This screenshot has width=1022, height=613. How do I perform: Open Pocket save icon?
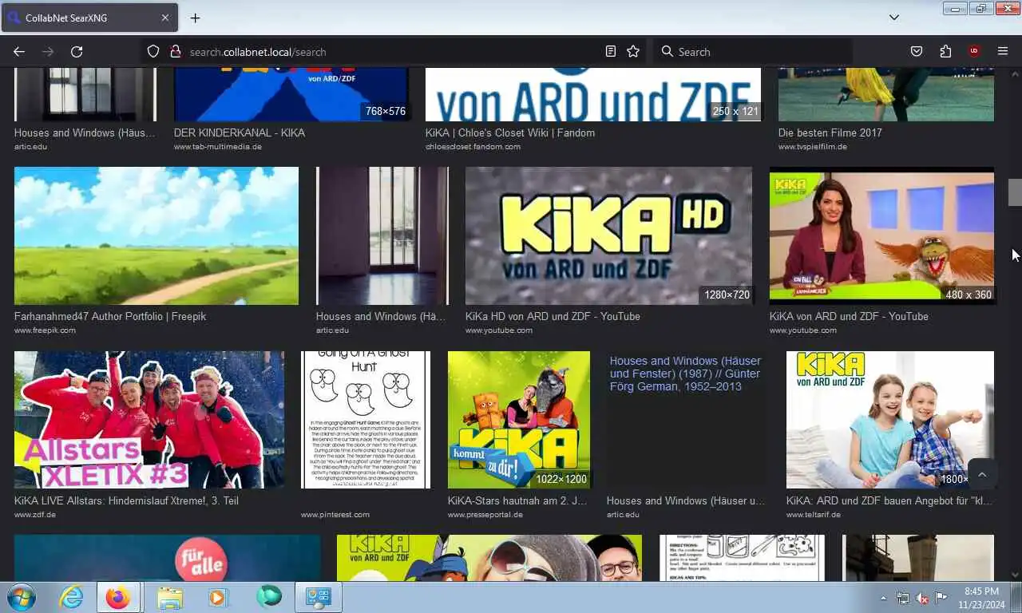pyautogui.click(x=917, y=52)
